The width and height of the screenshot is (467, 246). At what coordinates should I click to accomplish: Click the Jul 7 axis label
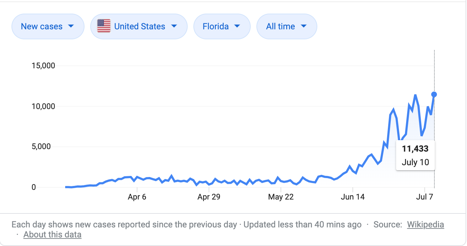(x=424, y=197)
